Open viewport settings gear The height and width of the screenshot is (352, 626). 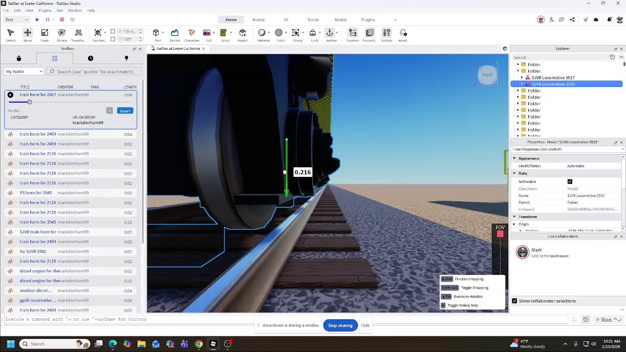[x=505, y=48]
